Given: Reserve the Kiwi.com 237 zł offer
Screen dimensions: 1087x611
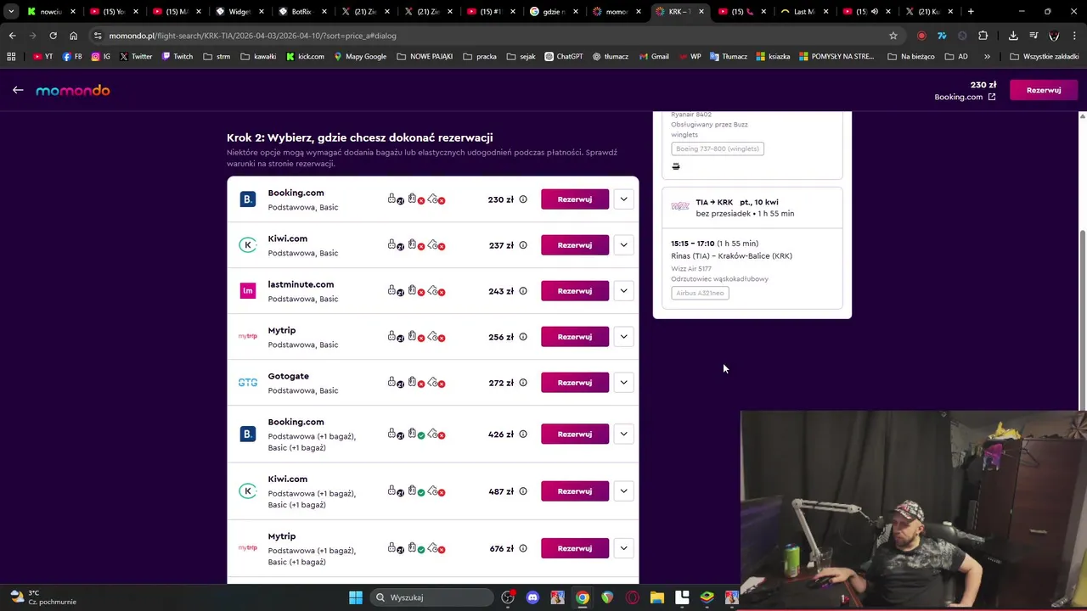Looking at the screenshot, I should click(x=575, y=245).
